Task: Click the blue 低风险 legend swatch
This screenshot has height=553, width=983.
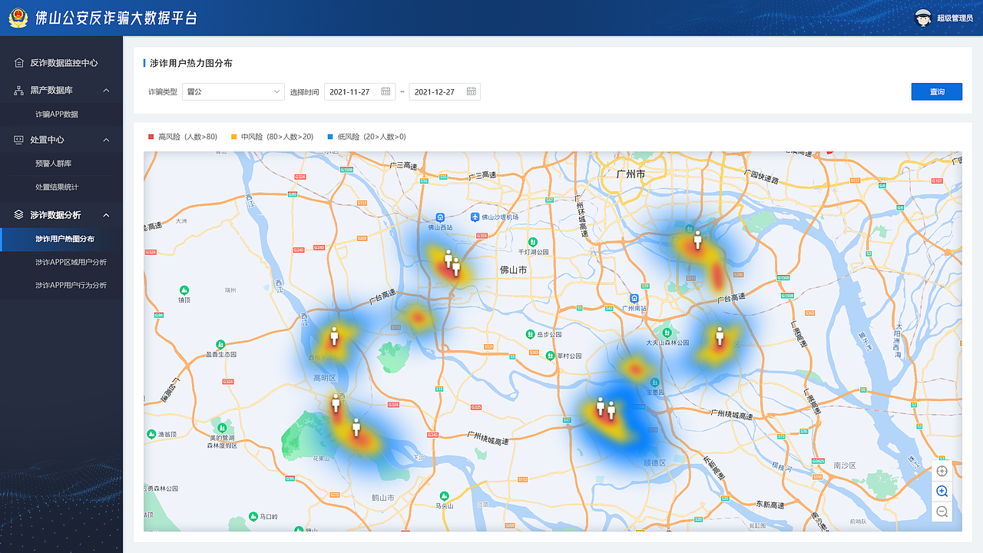Action: coord(330,137)
